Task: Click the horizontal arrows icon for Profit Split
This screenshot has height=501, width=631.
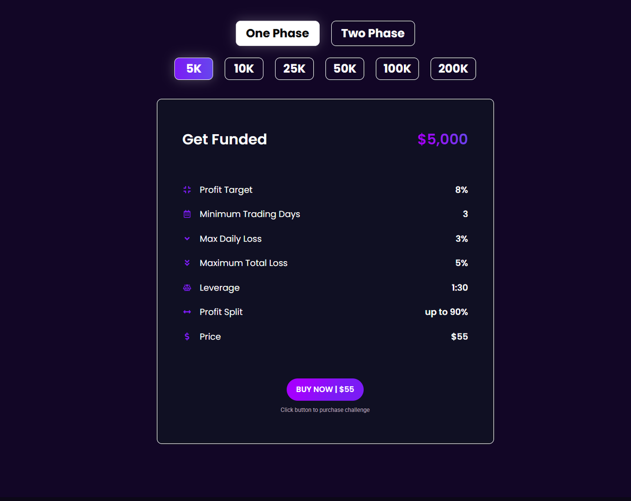Action: [187, 312]
